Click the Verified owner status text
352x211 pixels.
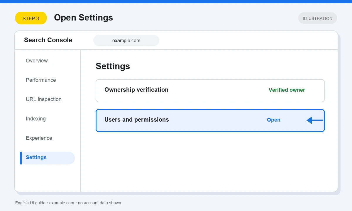pos(287,90)
